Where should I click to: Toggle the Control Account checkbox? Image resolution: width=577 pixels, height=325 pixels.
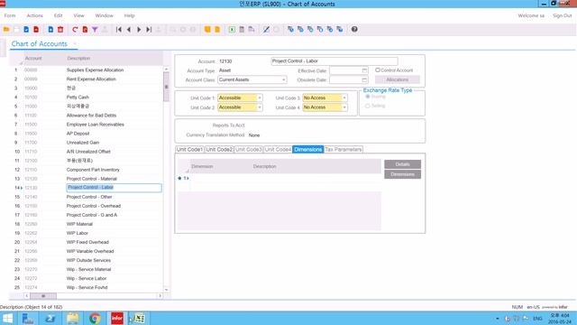point(378,70)
